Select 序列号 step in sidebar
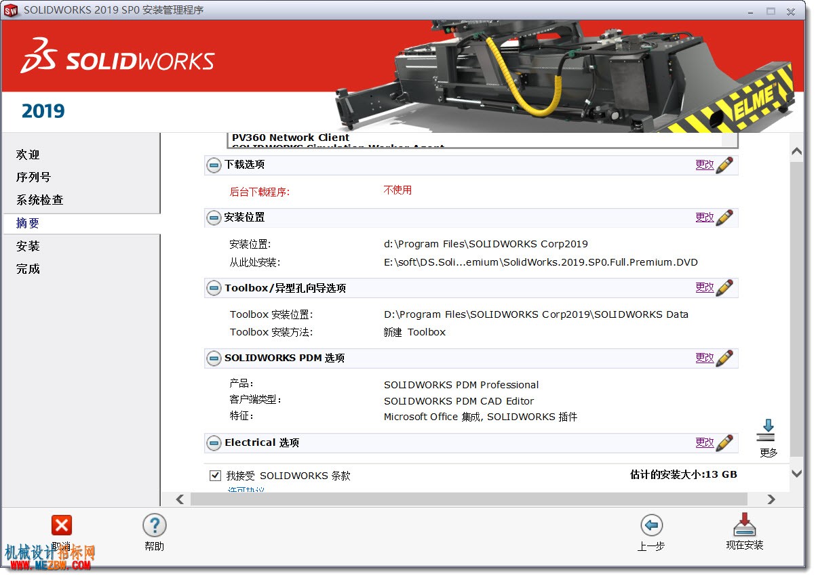This screenshot has height=578, width=816. (x=33, y=177)
